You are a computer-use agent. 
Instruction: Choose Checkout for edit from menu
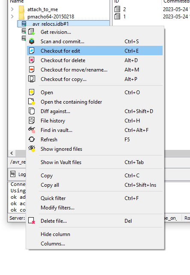coord(95,51)
